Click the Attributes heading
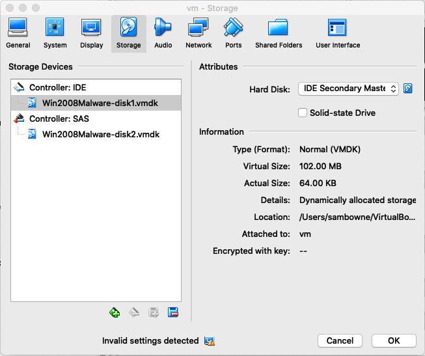Screen dimensions: 425x356 pos(219,66)
